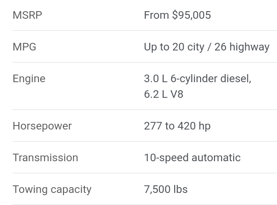The image size is (277, 205).
Task: Select the "26 highway" mileage text
Action: 242,47
